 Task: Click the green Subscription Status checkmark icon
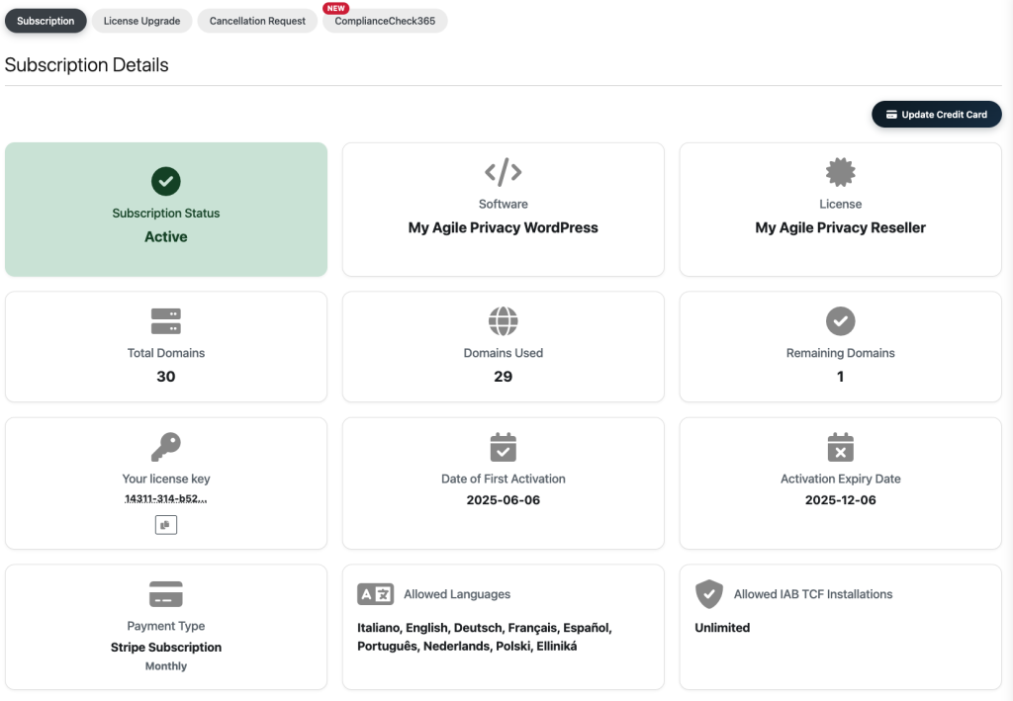pos(166,181)
